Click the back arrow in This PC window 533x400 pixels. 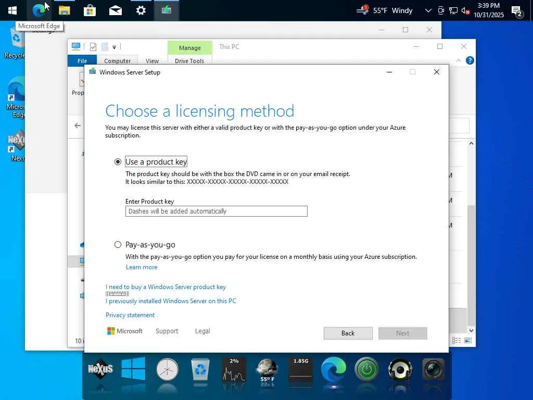tap(78, 126)
